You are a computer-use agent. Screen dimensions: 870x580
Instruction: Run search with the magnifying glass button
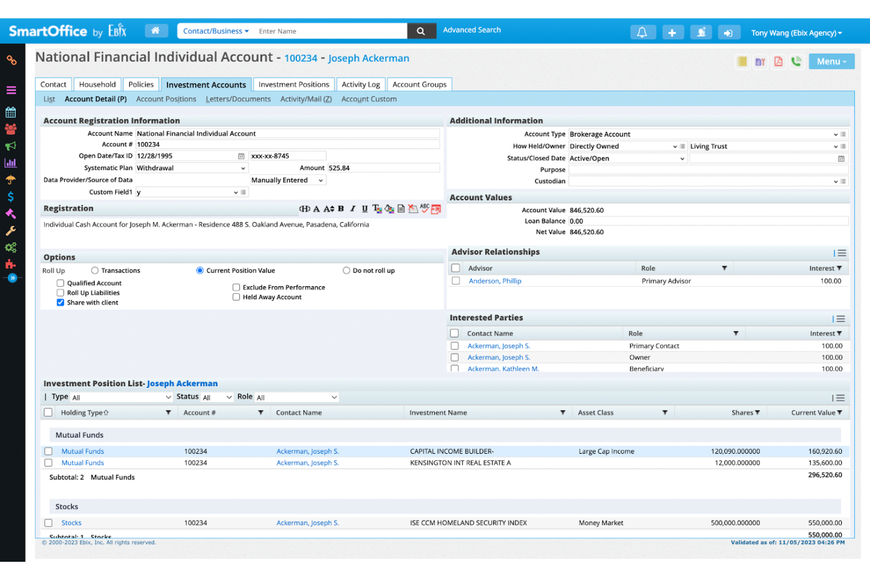click(x=421, y=31)
